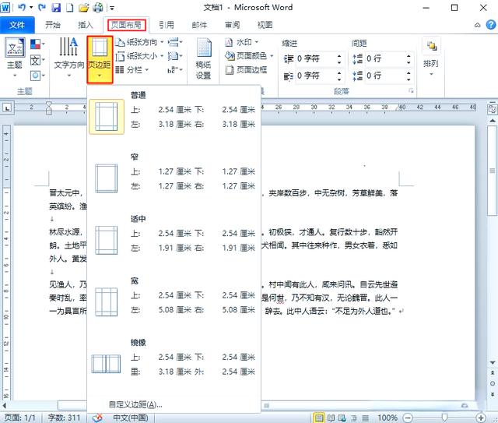Click the select browse object circle icon
The height and width of the screenshot is (423, 498).
click(x=493, y=383)
